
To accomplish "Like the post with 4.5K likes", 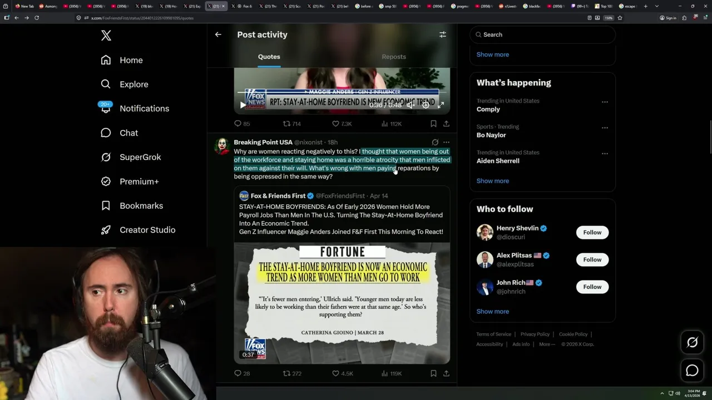I will 342,373.
